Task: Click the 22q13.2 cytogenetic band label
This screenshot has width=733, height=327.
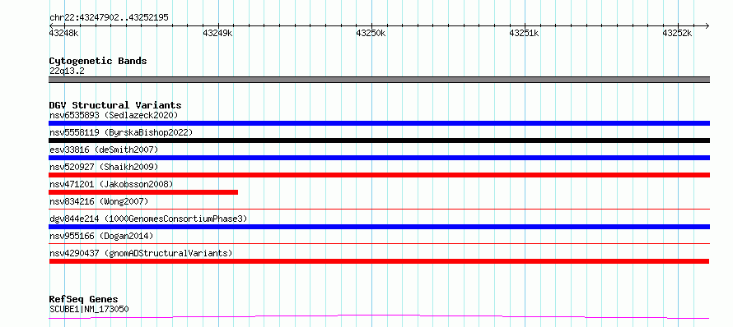Action: [x=67, y=71]
